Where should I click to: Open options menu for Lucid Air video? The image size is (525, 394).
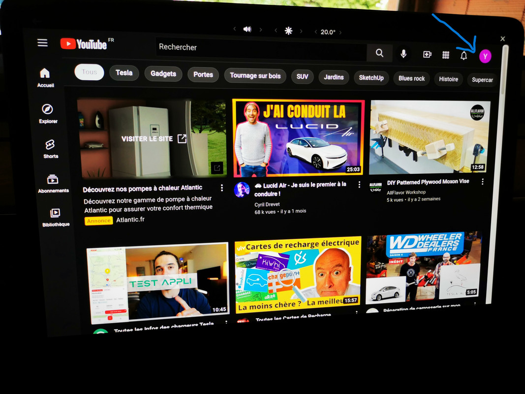[359, 184]
